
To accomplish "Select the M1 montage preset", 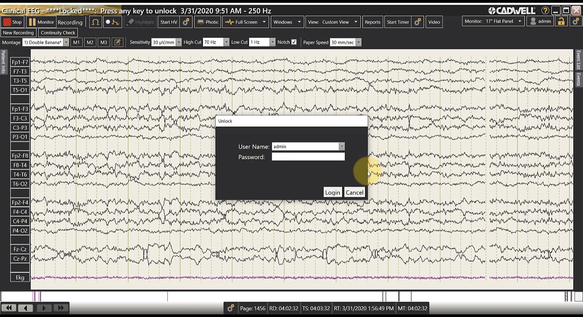I will 76,42.
